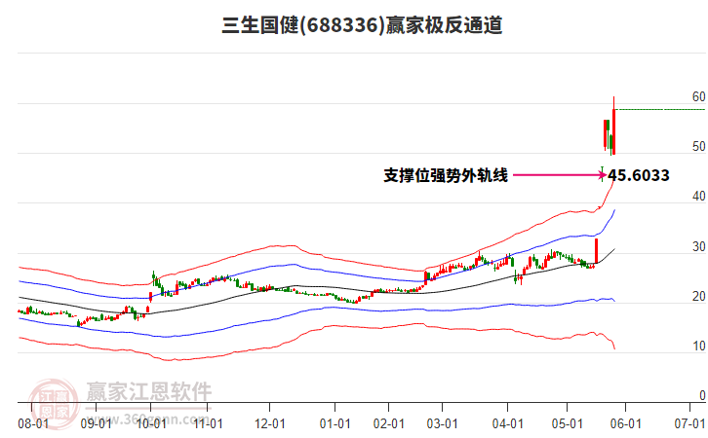Click the support value 45.6033
The width and height of the screenshot is (708, 438).
click(x=639, y=175)
